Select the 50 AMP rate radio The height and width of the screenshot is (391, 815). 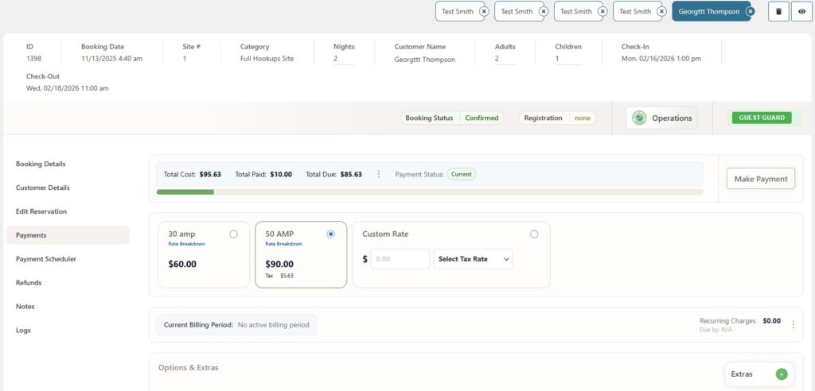(331, 234)
